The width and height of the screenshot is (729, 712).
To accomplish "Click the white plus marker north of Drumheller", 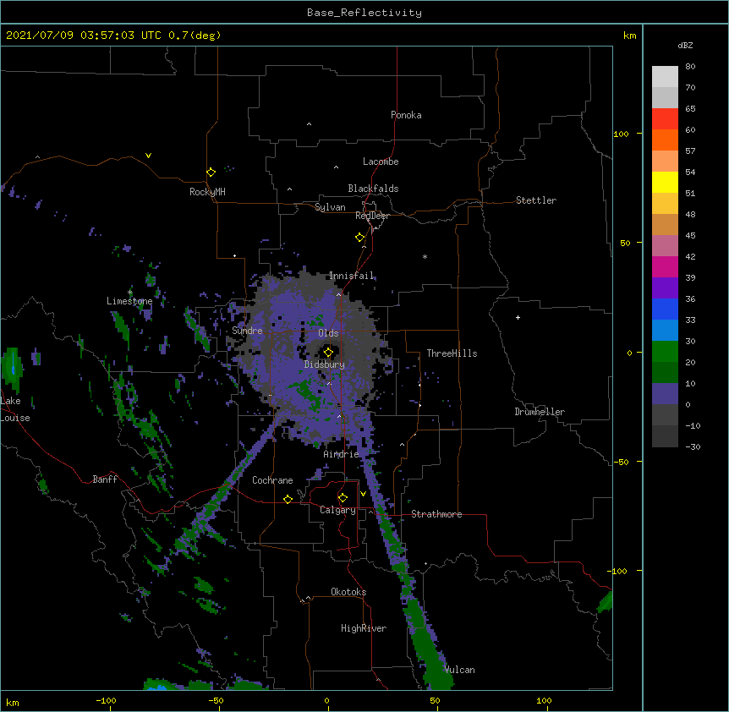I will pyautogui.click(x=518, y=317).
